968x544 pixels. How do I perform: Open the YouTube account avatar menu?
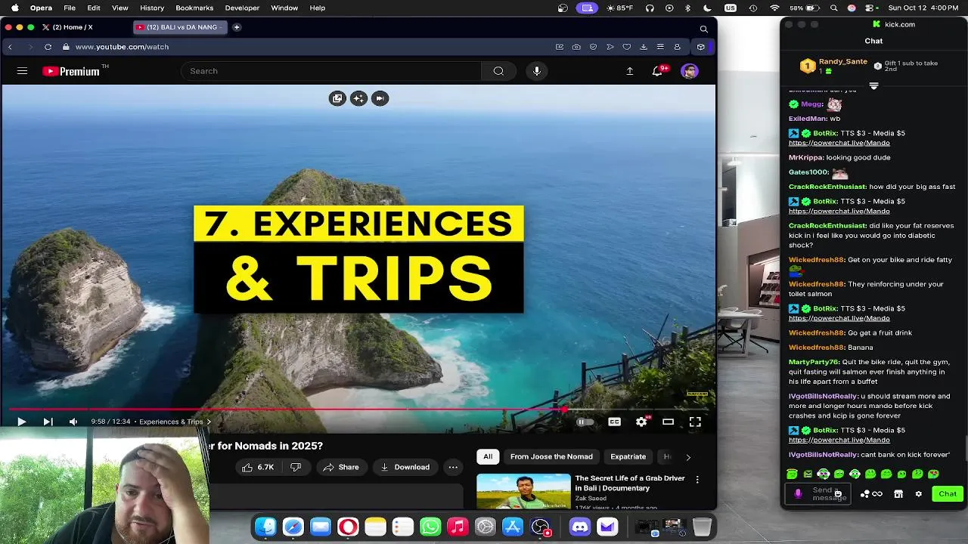coord(689,71)
